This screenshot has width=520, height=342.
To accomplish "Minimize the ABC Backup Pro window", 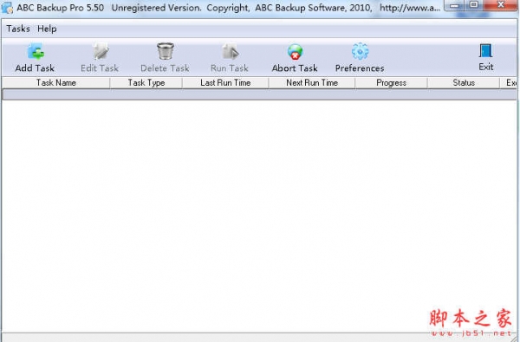I will [x=455, y=5].
